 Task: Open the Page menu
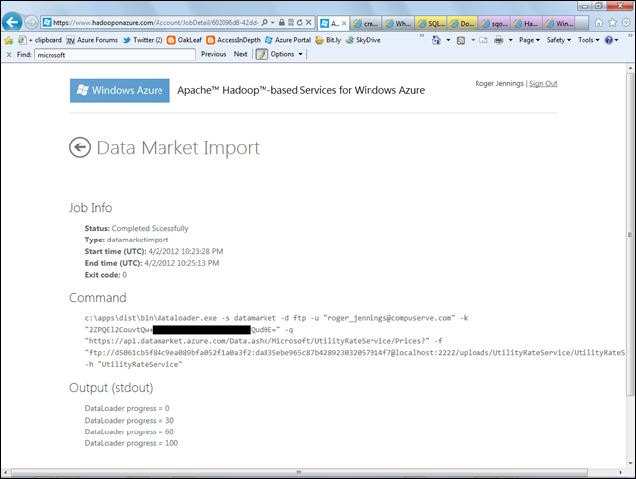tap(529, 40)
